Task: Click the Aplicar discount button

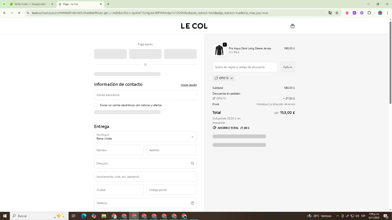Action: [x=287, y=67]
